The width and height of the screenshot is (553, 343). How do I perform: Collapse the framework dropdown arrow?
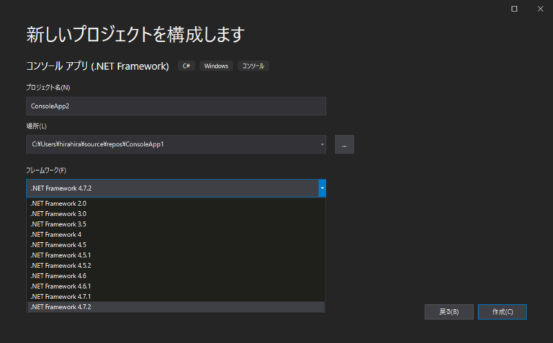(322, 188)
